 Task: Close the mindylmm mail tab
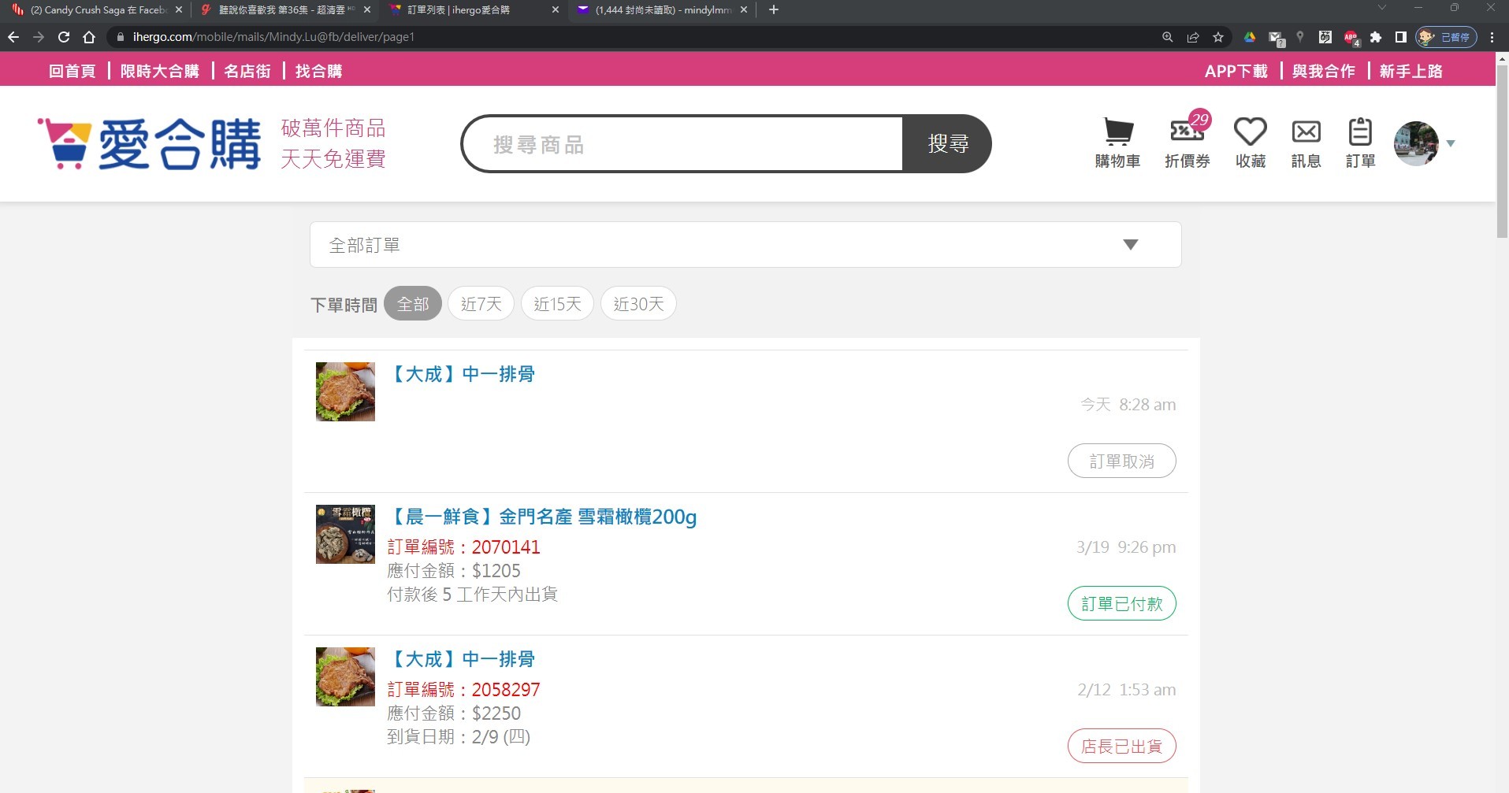(744, 10)
